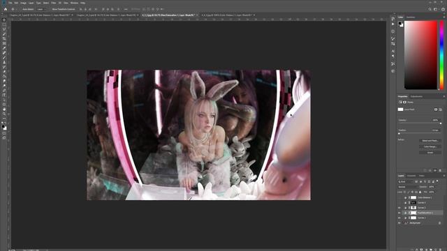This screenshot has height=251, width=447.
Task: Select the Pen tool
Action: (4, 91)
